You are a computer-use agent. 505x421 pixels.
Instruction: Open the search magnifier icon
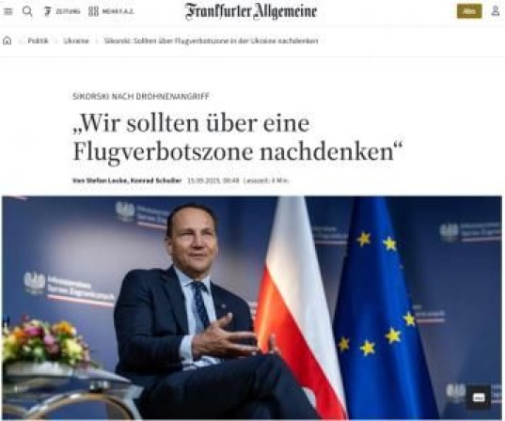pos(27,11)
